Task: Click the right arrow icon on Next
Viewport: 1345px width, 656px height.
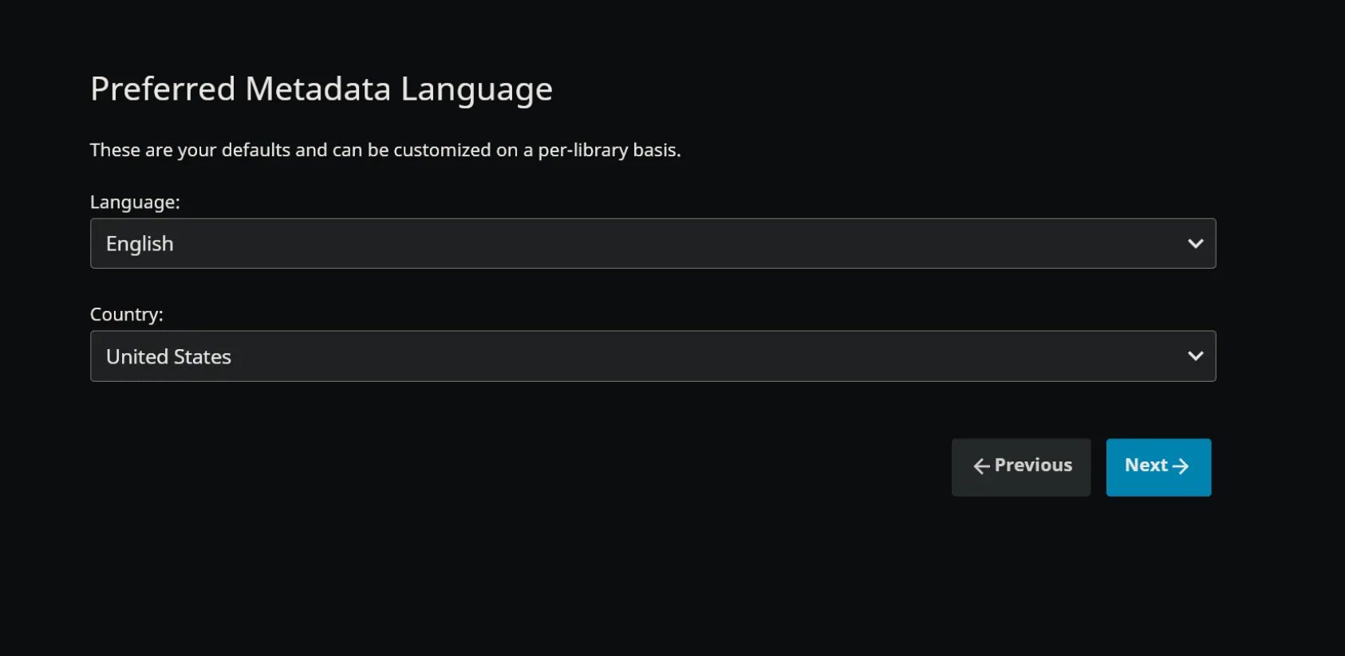Action: 1181,467
